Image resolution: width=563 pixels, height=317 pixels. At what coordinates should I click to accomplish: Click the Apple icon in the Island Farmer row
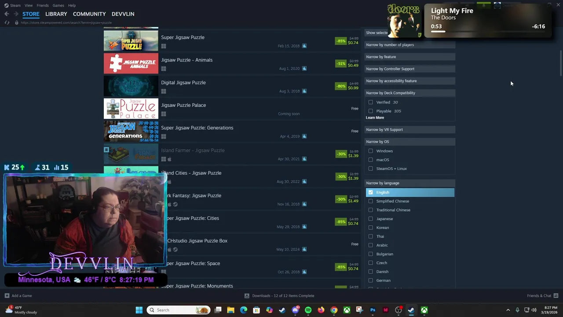pyautogui.click(x=169, y=159)
